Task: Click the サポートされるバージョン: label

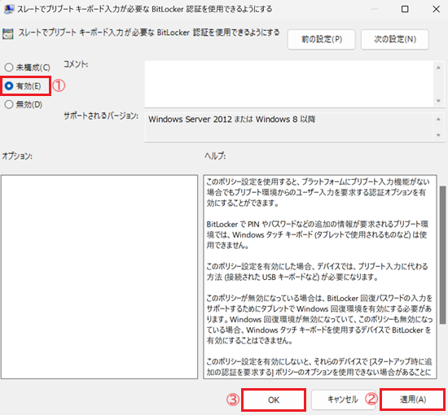Action: 101,116
